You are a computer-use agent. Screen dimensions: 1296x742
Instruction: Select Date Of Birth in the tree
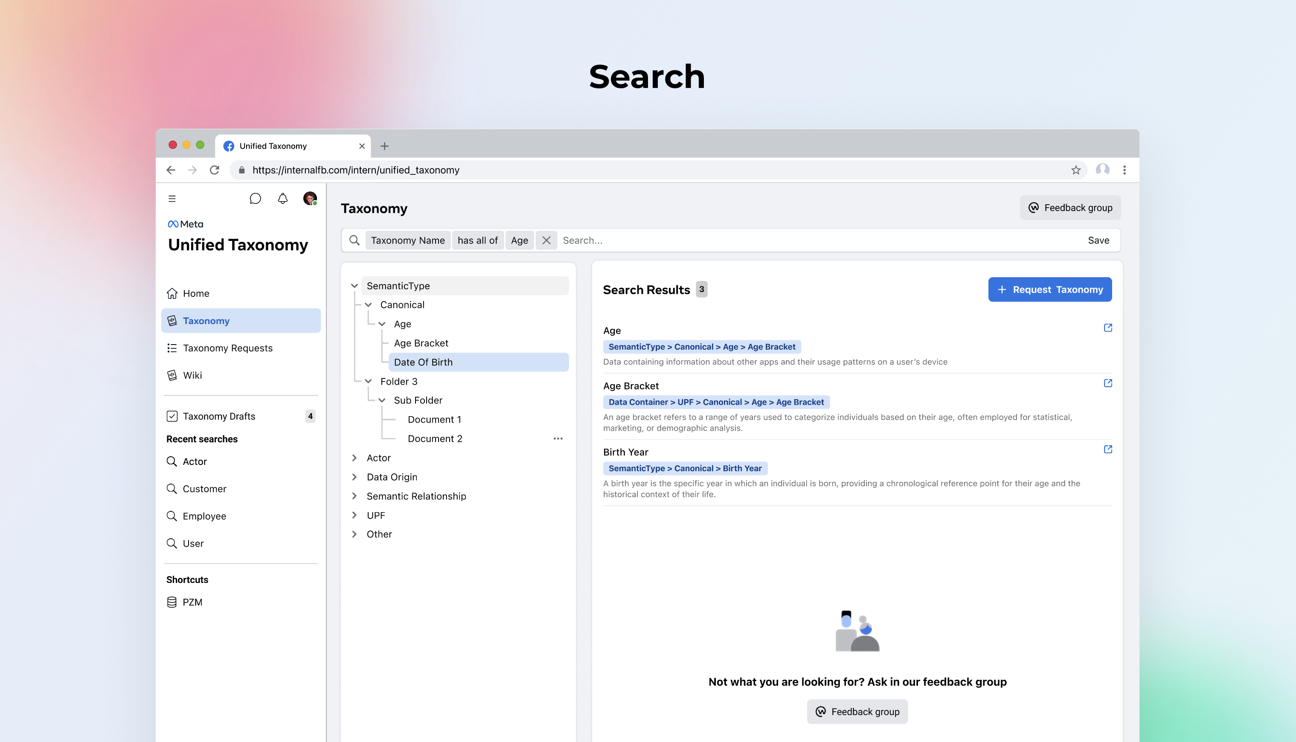point(478,362)
